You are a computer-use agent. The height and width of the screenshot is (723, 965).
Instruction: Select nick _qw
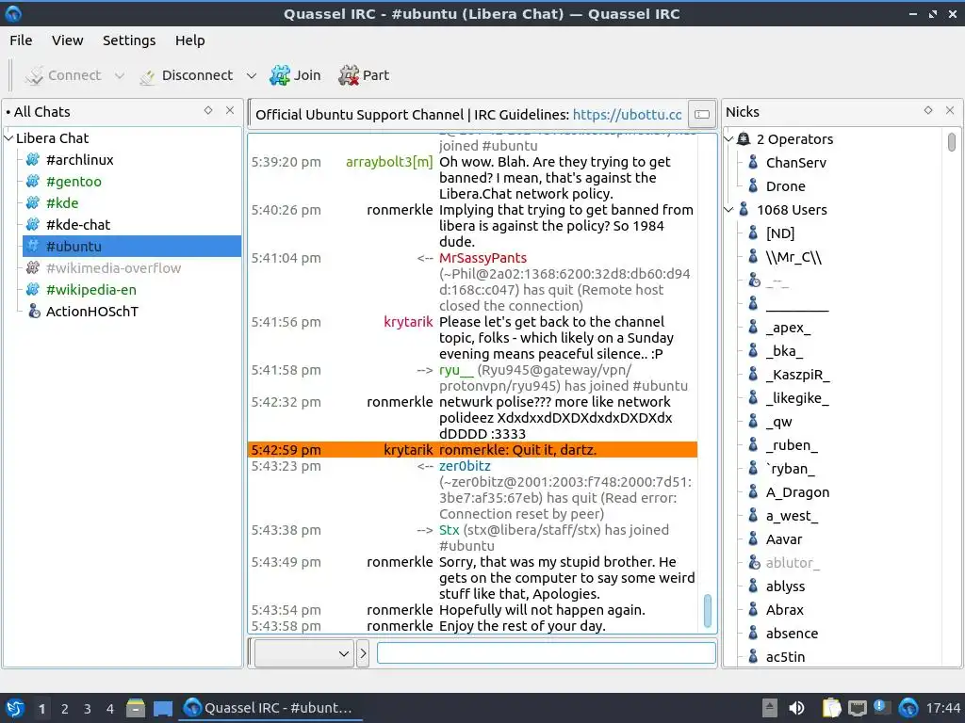(x=778, y=422)
